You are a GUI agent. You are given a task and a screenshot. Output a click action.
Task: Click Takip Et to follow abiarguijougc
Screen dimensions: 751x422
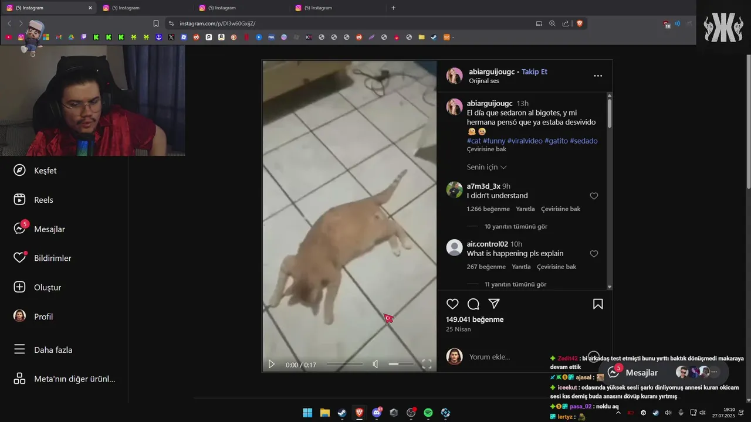(535, 72)
